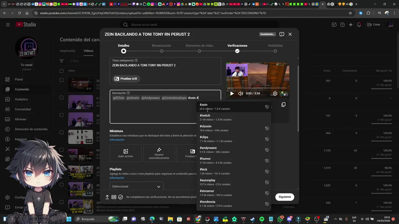The width and height of the screenshot is (399, 224).
Task: Click the history icon next to #kick
Action: (x=267, y=171)
